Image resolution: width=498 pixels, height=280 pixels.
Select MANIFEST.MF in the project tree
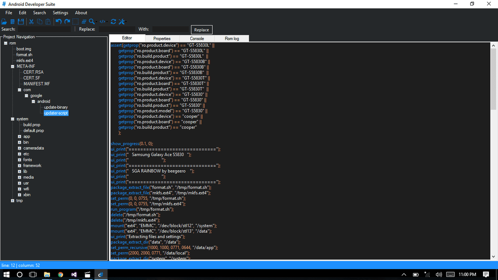[x=37, y=84]
